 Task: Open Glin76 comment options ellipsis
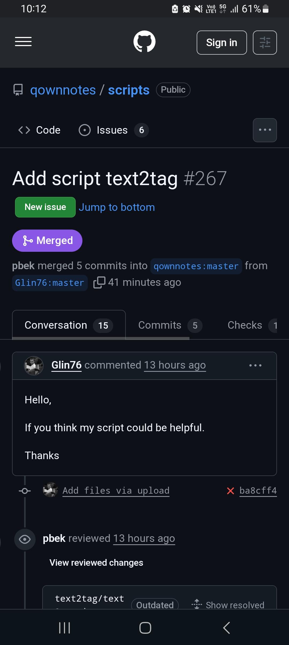[x=255, y=365]
